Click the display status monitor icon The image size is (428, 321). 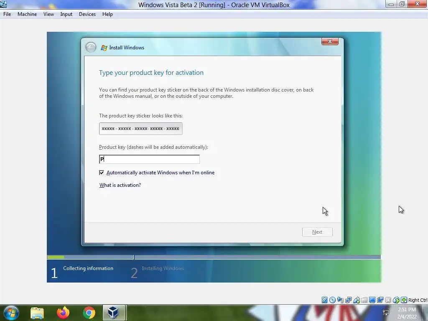(x=372, y=300)
